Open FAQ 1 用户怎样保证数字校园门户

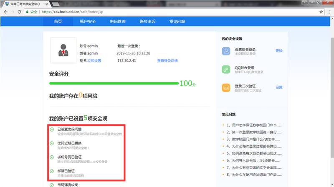point(254,125)
